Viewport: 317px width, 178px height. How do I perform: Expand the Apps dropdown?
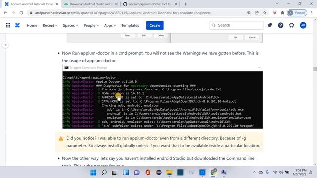(110, 25)
